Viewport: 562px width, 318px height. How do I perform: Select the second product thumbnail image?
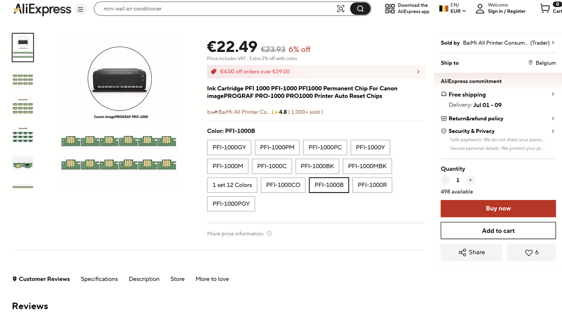pos(22,79)
